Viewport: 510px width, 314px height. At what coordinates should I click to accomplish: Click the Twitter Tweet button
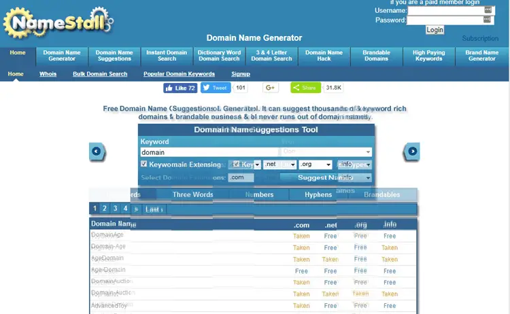tap(216, 88)
